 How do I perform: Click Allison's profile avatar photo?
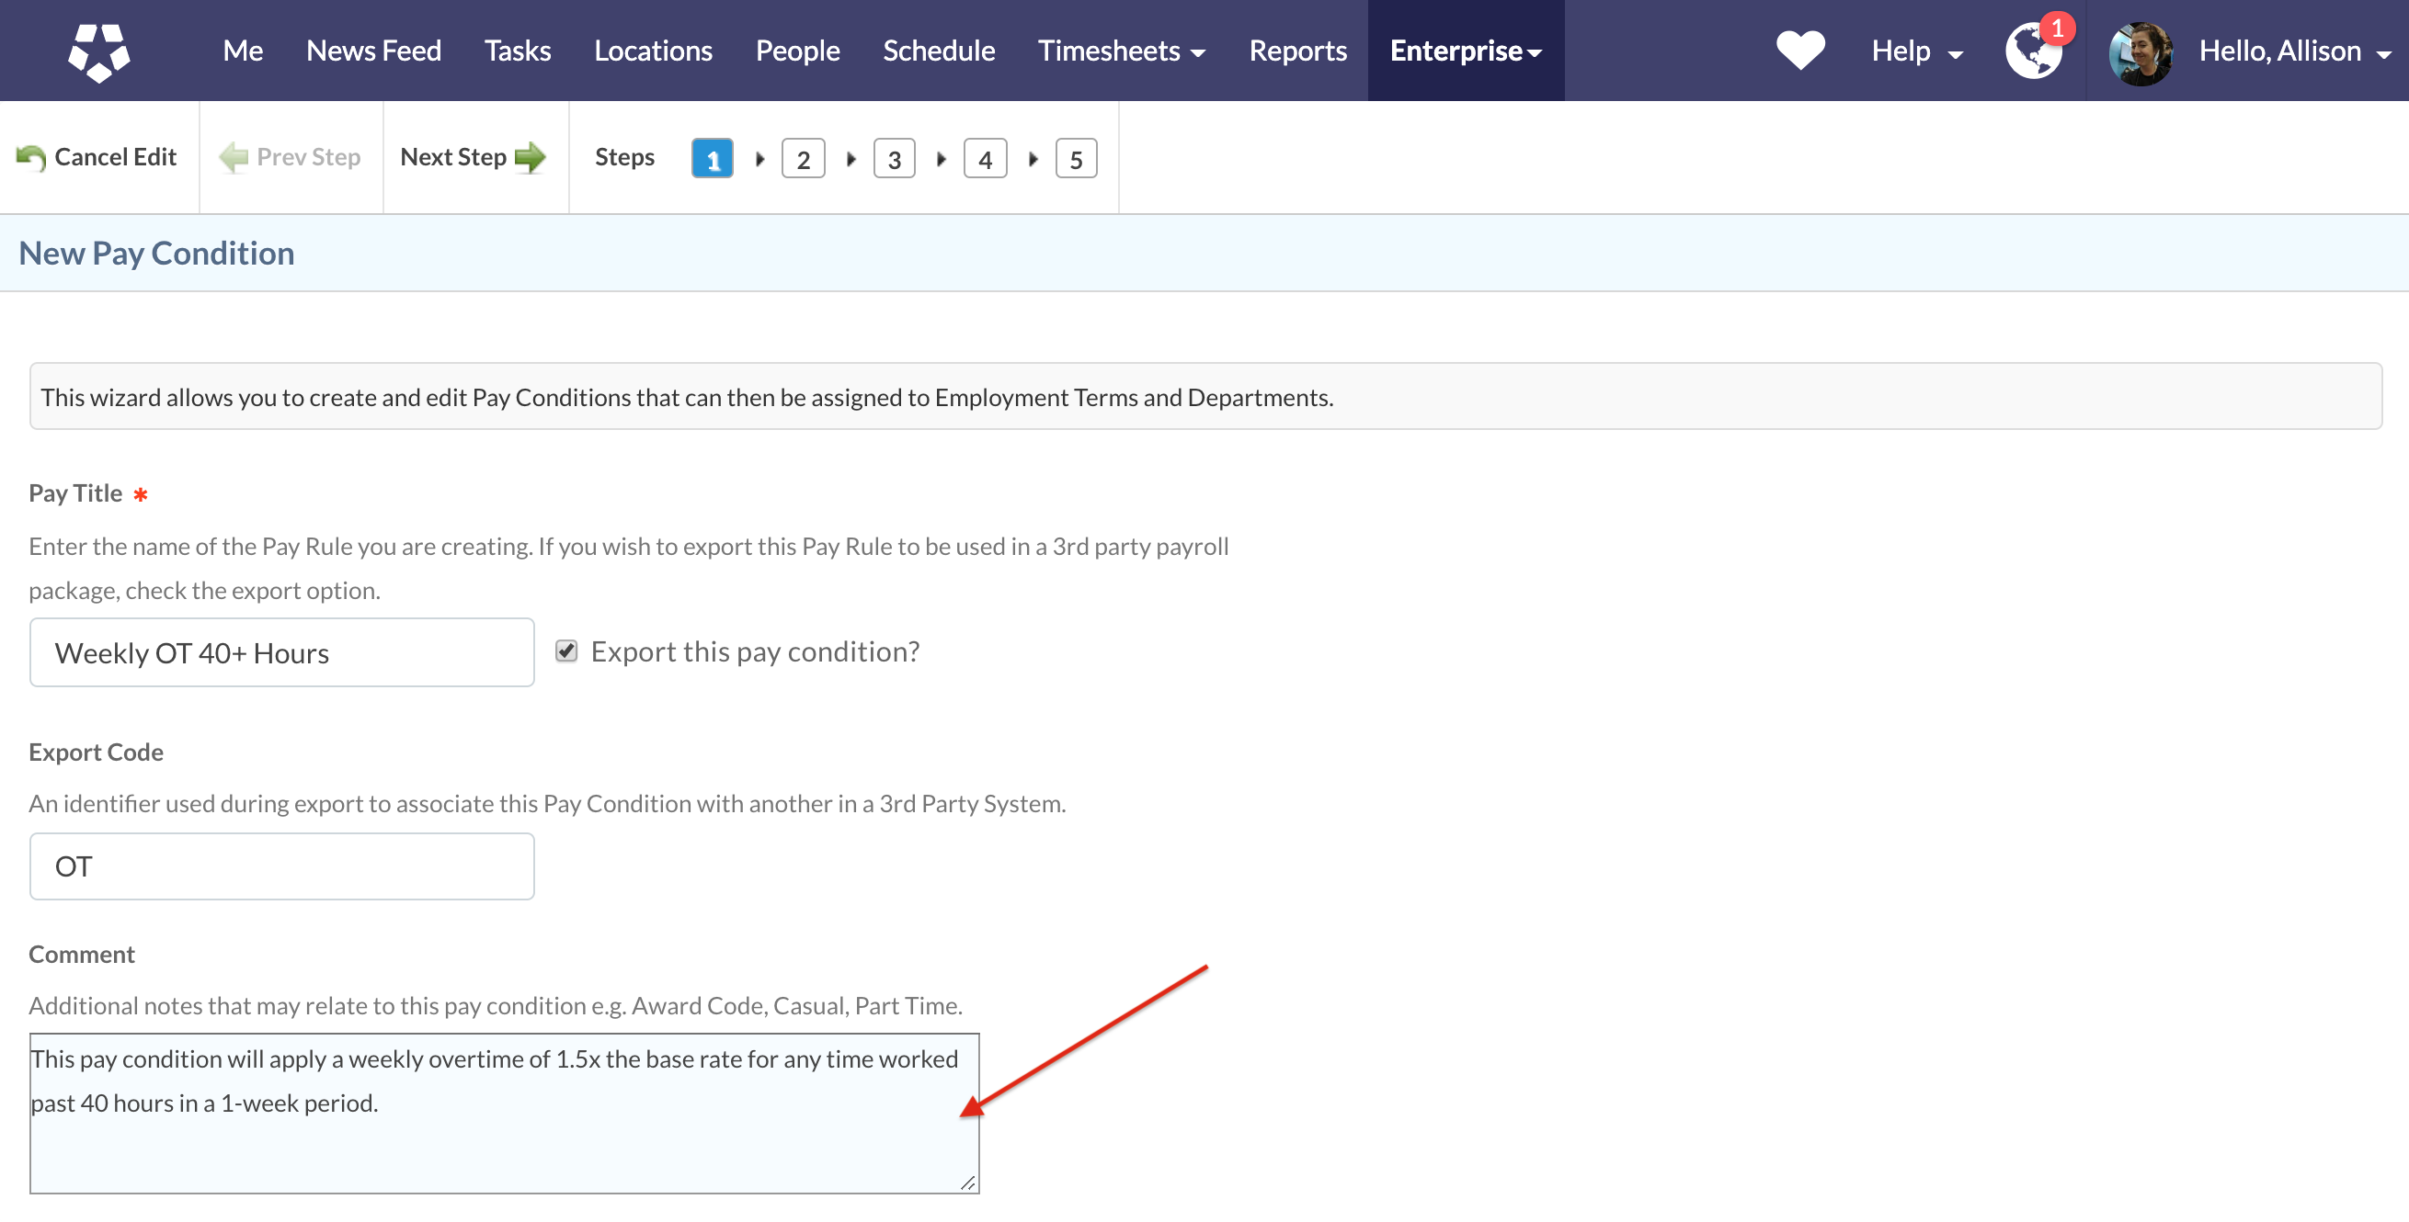click(2140, 52)
